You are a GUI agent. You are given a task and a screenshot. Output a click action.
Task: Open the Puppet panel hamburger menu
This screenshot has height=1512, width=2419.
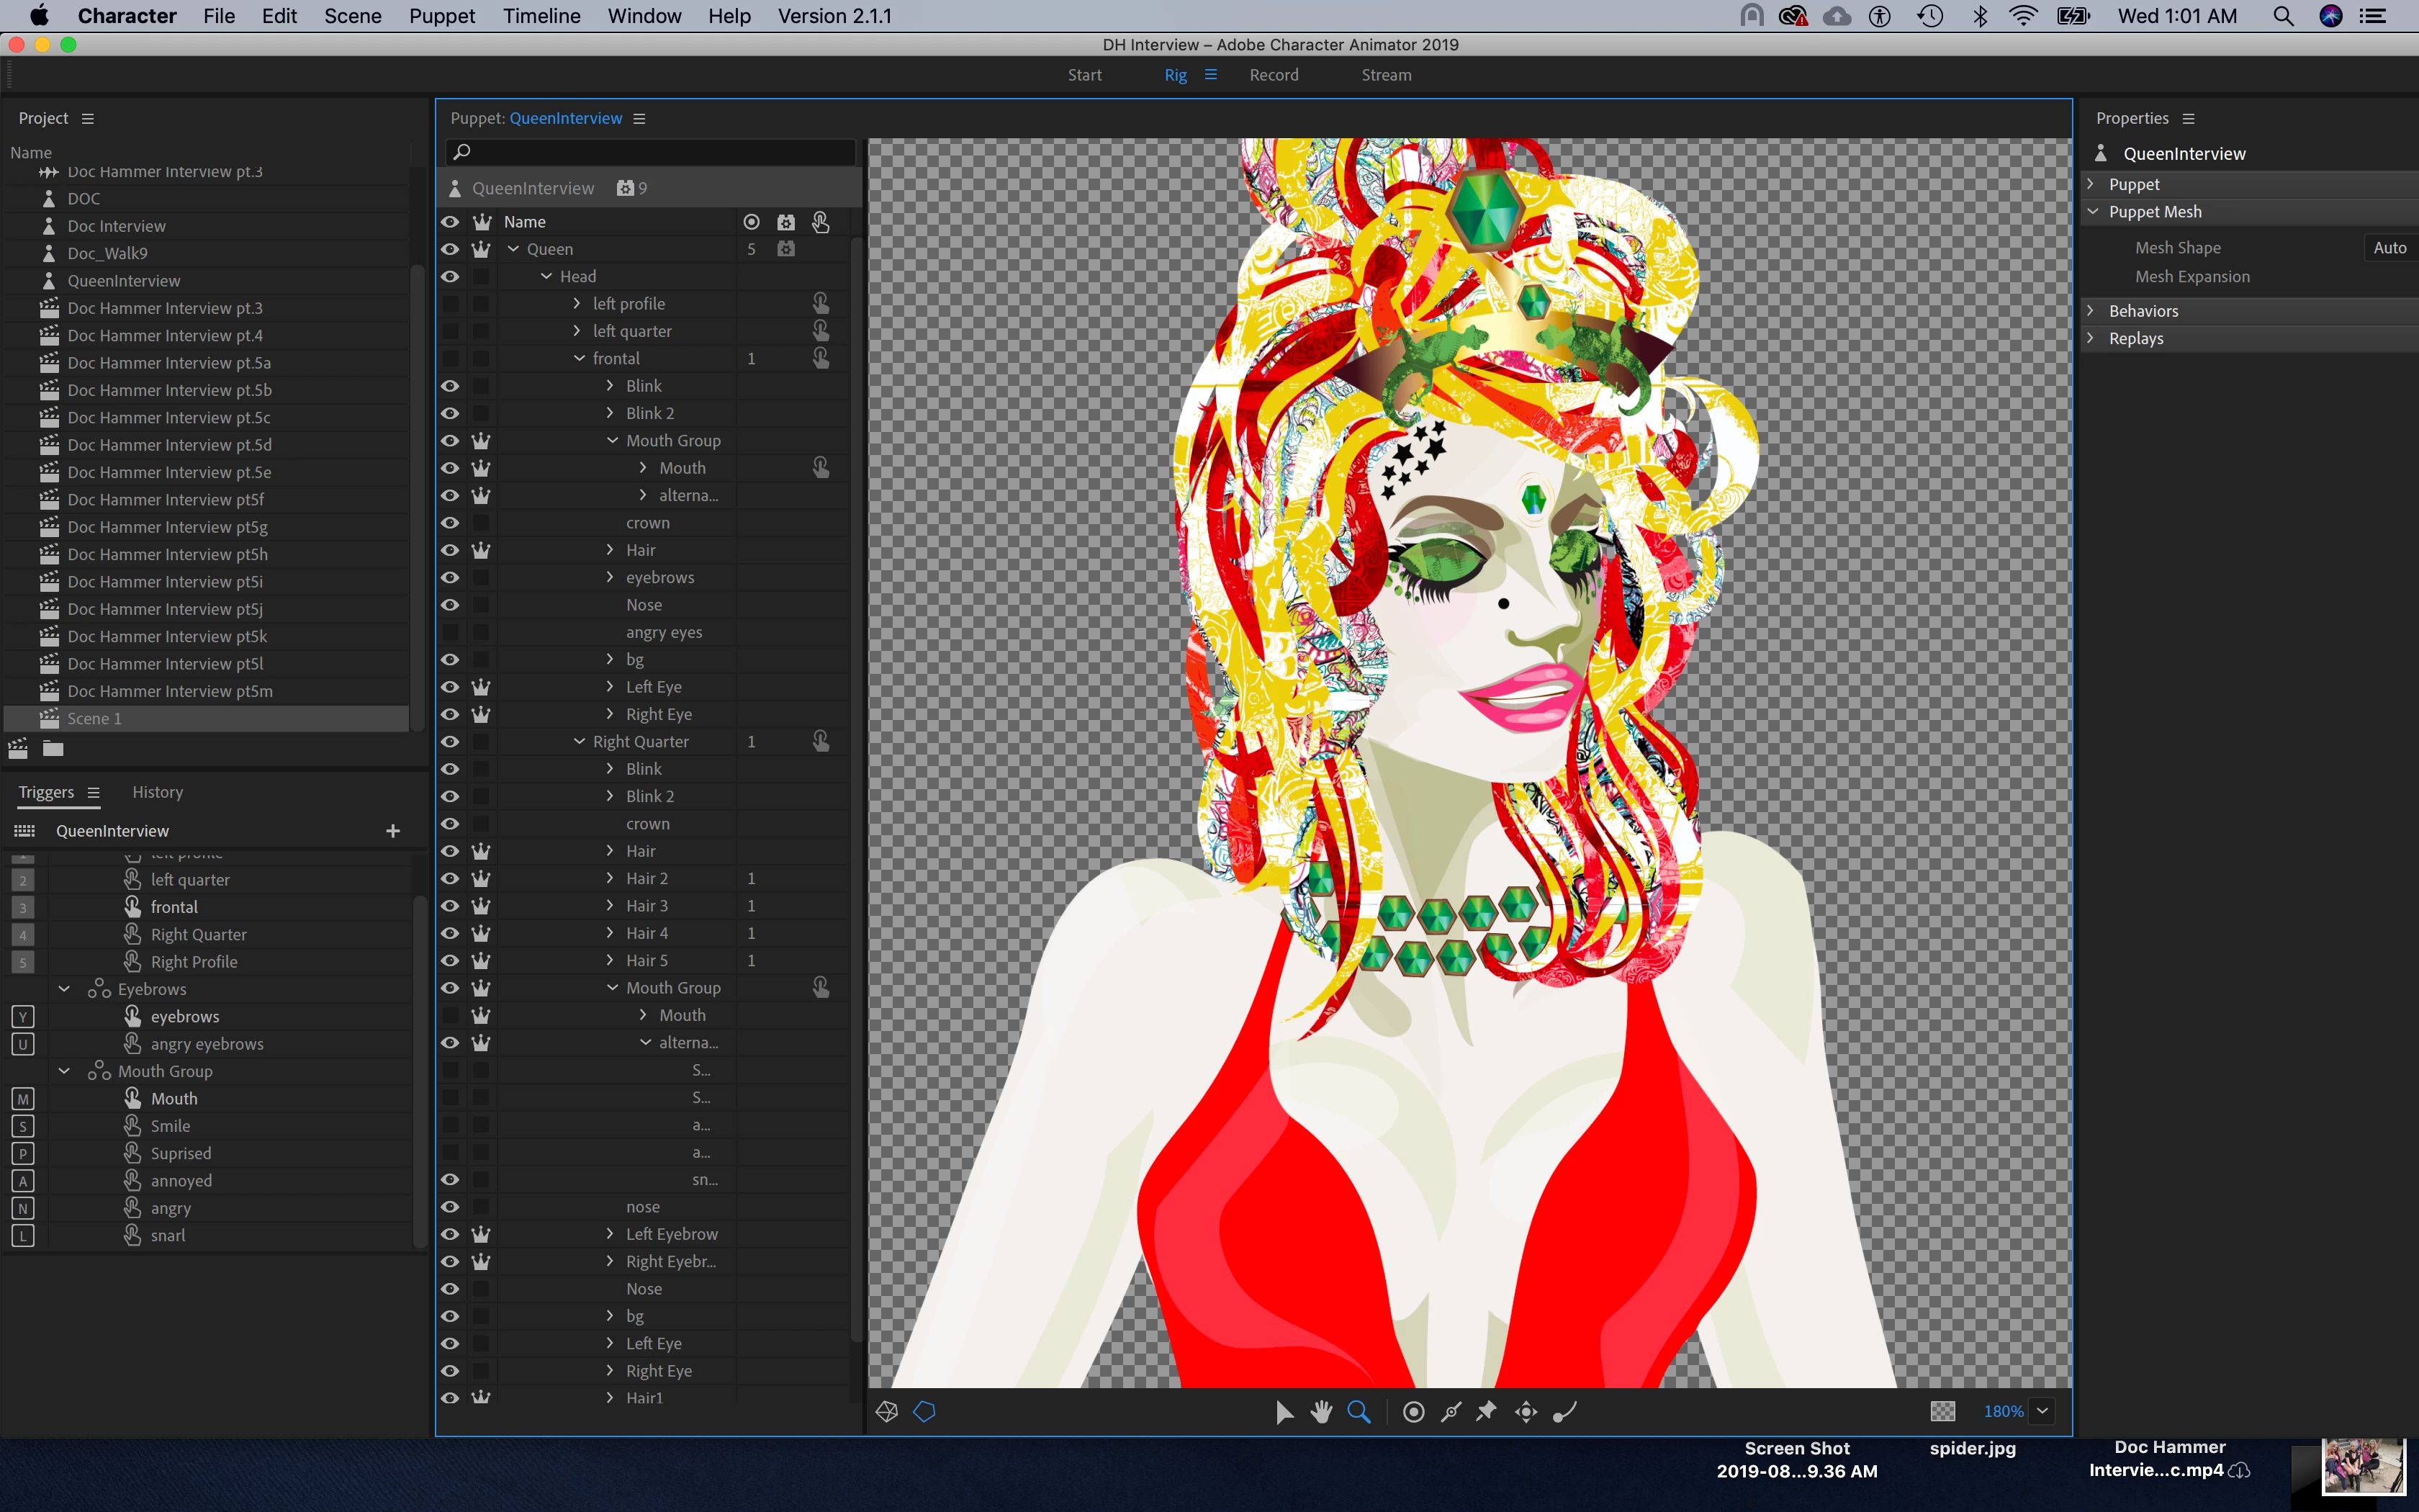click(640, 118)
